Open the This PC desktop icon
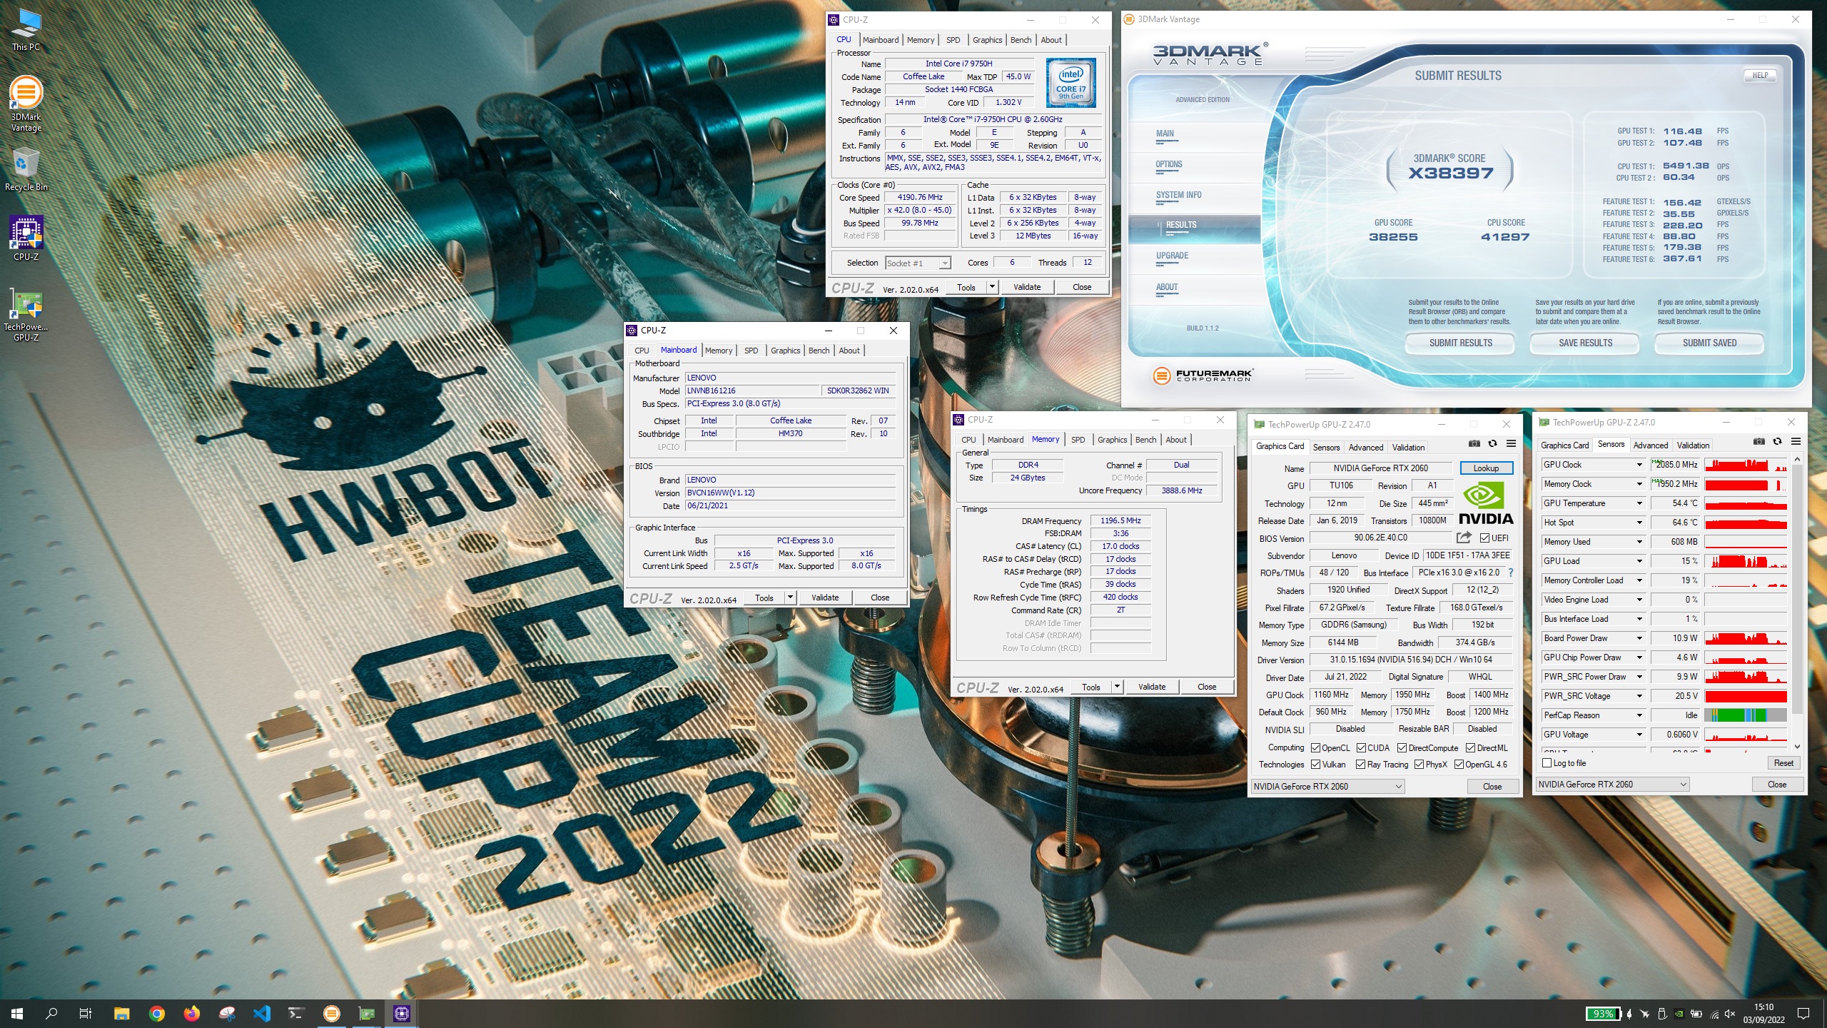The image size is (1827, 1028). pyautogui.click(x=26, y=30)
